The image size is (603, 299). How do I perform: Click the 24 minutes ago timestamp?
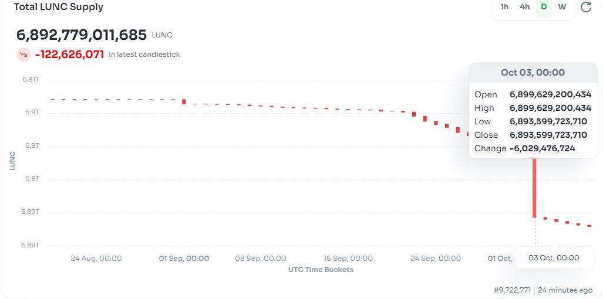(565, 290)
